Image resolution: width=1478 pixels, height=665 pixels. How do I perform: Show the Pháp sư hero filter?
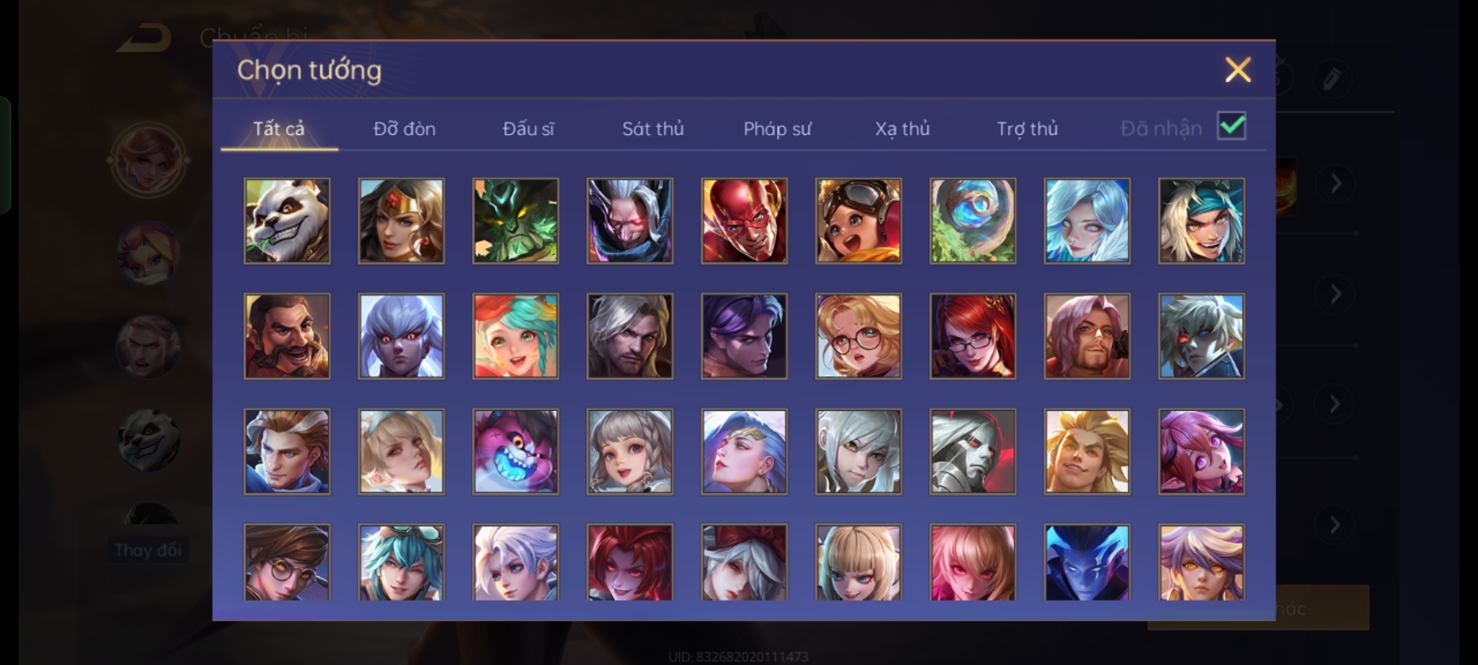point(777,129)
